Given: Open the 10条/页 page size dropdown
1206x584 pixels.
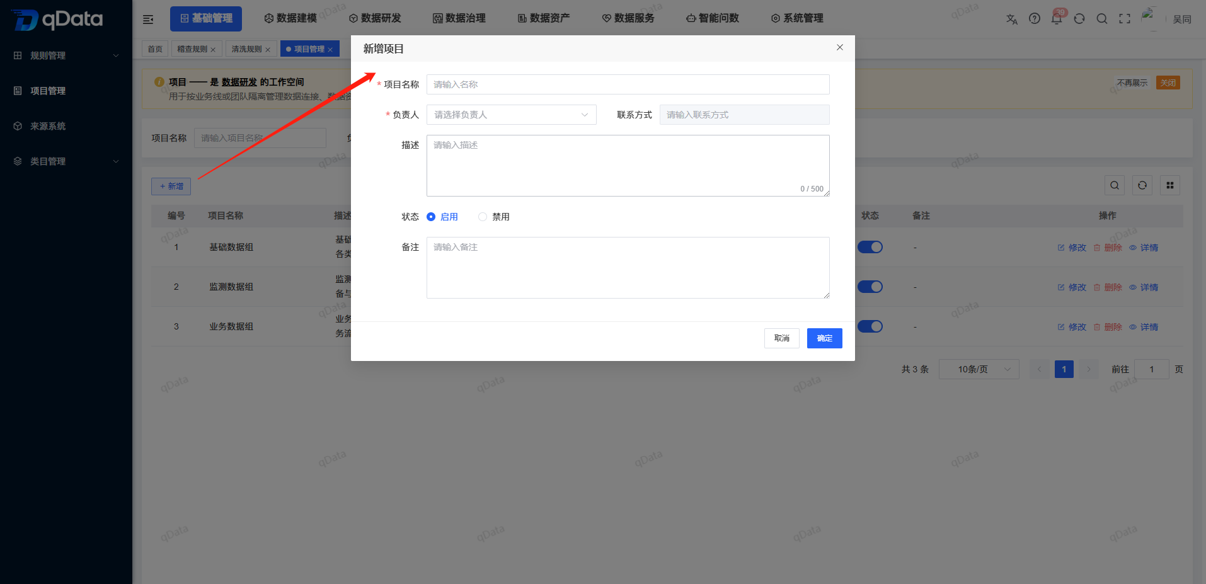Looking at the screenshot, I should (979, 369).
